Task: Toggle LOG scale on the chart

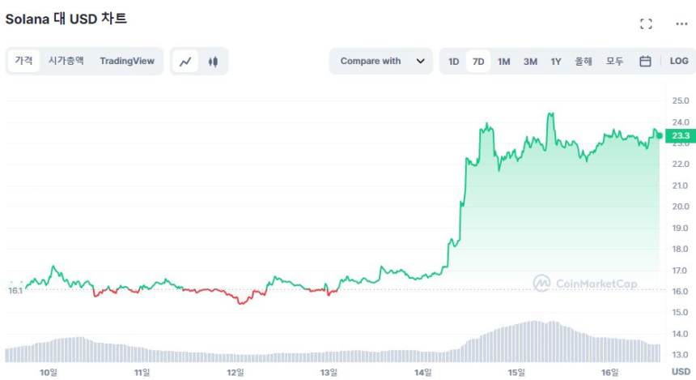Action: tap(679, 61)
